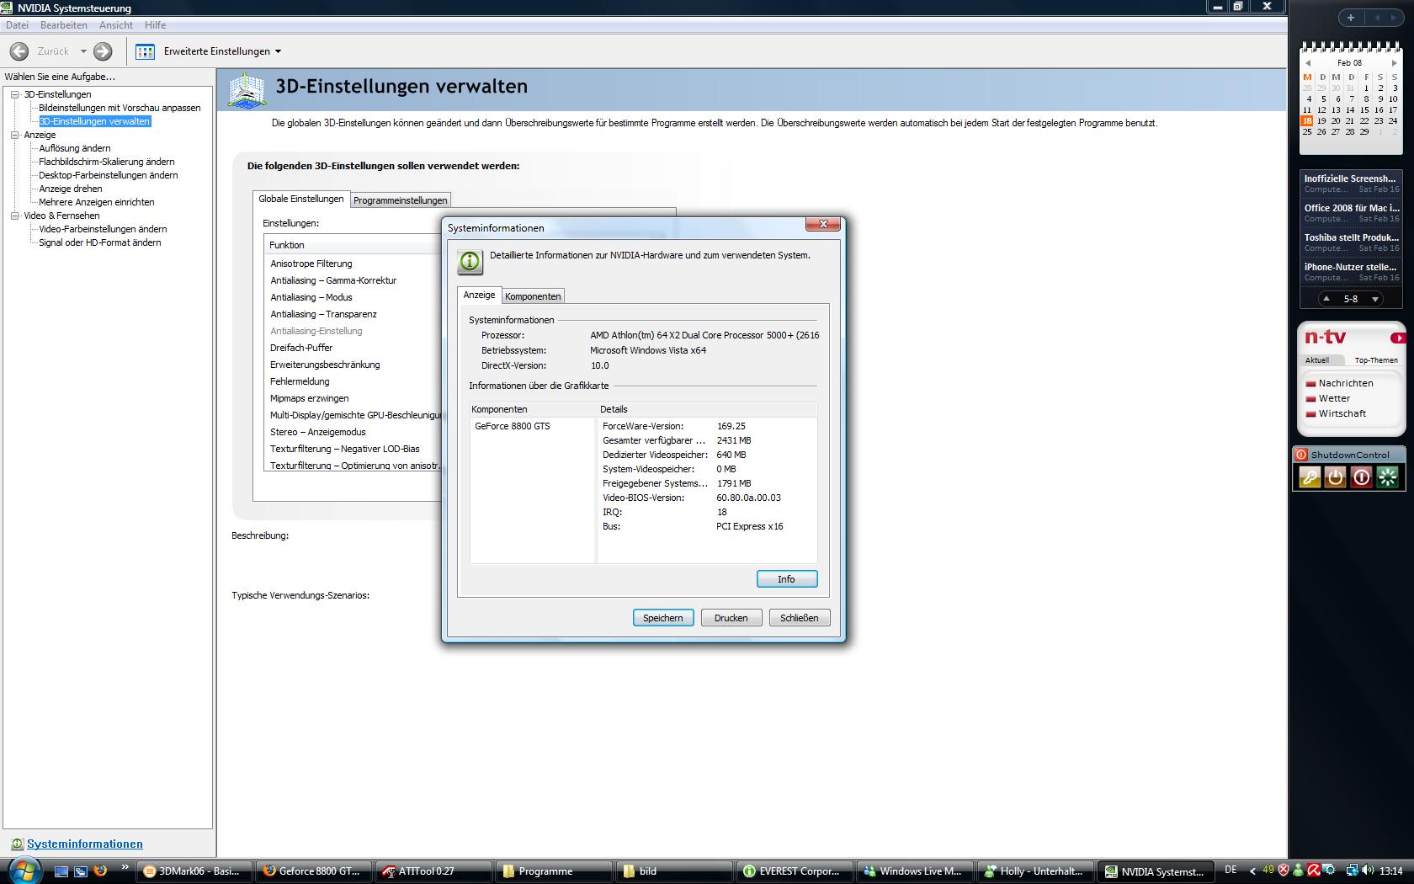Select the Anisotrope Filterung setting row
Screen dimensions: 1414x884
pos(352,264)
